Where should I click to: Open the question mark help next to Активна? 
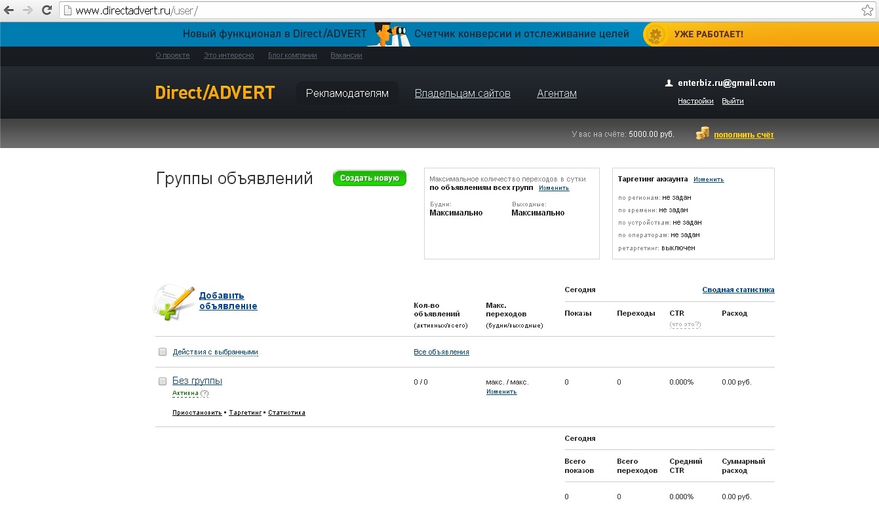(205, 394)
